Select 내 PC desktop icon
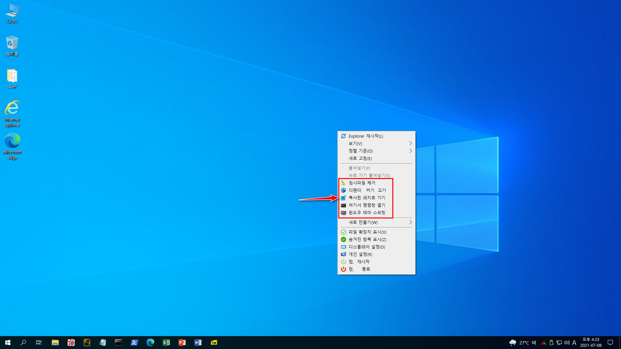 coord(12,14)
